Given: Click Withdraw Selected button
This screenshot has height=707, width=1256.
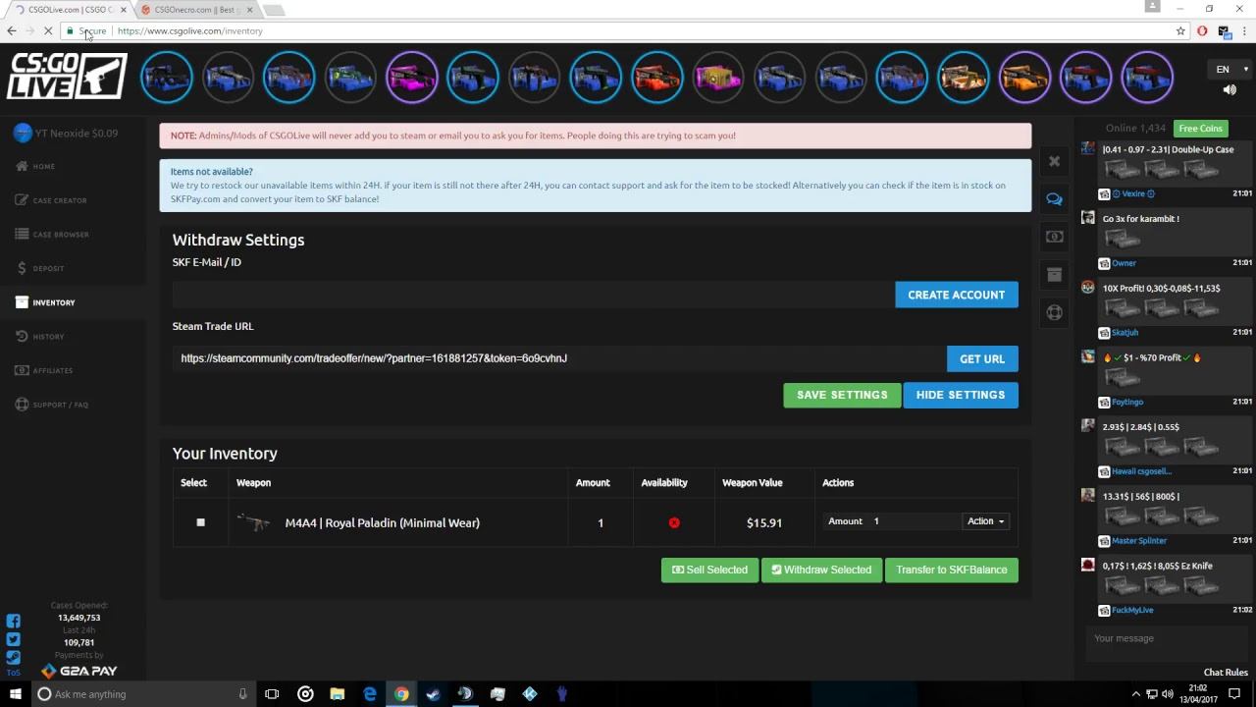Looking at the screenshot, I should (821, 570).
